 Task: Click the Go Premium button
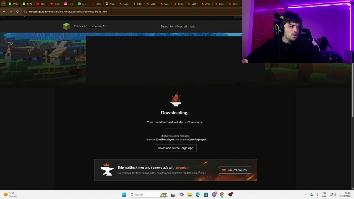pyautogui.click(x=235, y=170)
